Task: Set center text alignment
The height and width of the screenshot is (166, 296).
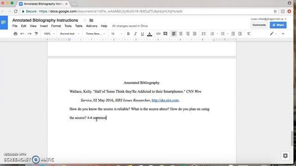Action: [181, 34]
